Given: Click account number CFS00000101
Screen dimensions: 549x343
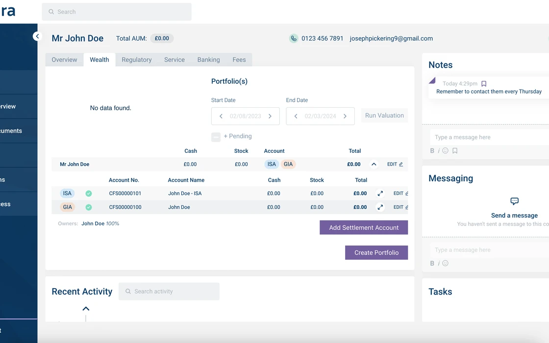Looking at the screenshot, I should tap(125, 193).
